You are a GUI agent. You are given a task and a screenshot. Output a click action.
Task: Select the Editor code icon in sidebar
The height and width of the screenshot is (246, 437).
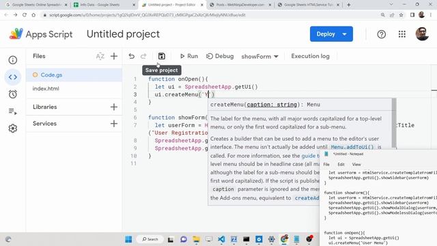click(x=12, y=77)
